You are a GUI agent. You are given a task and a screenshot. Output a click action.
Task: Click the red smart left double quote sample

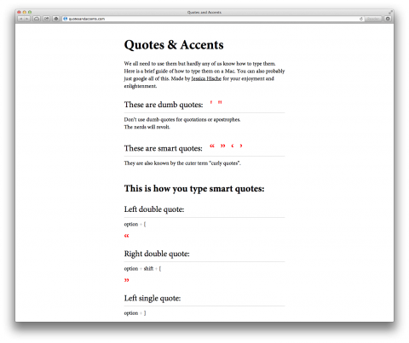[x=212, y=146]
